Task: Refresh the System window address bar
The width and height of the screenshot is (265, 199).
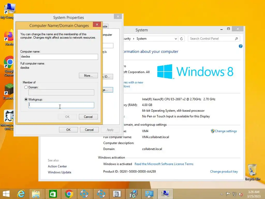Action: click(x=181, y=39)
